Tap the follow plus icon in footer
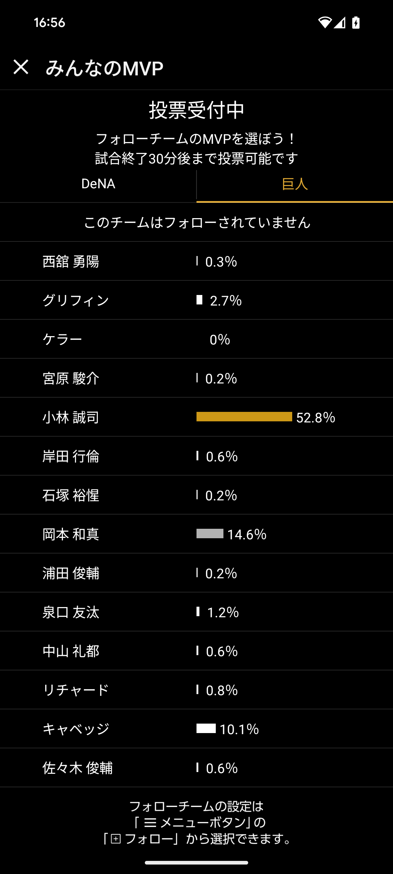 (x=116, y=839)
